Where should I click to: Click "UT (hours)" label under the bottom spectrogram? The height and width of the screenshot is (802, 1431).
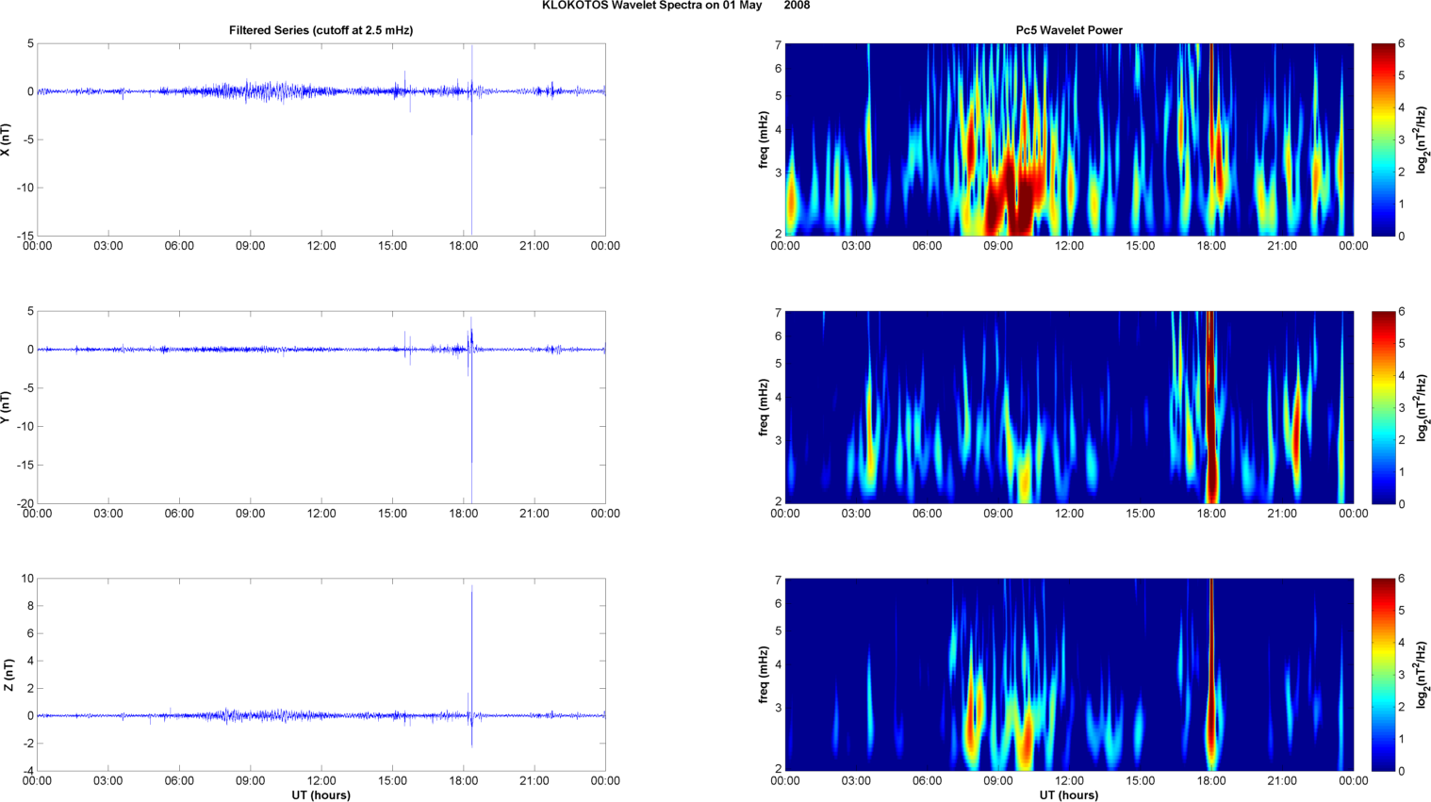tap(1069, 795)
